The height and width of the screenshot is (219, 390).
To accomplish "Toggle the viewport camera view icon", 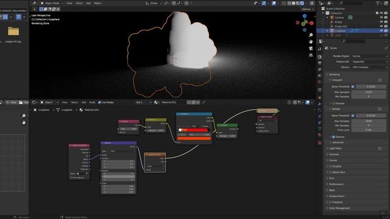I will click(311, 49).
